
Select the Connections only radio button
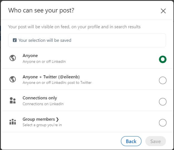[x=163, y=102]
